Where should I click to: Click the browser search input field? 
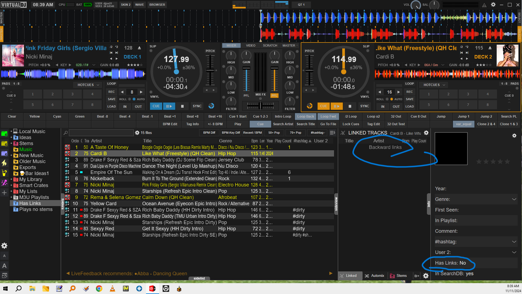point(101,133)
